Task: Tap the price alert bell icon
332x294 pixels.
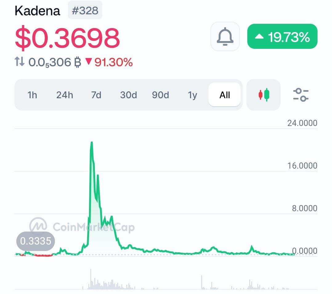Action: [x=225, y=36]
